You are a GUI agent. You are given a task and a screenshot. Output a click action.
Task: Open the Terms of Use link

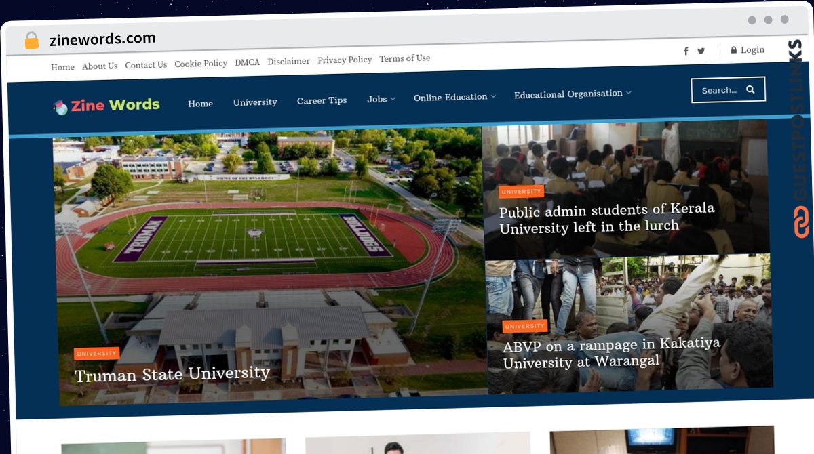coord(404,58)
